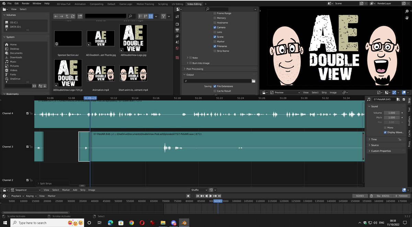This screenshot has height=227, width=412.
Task: Open the Documents system folder
Action: coord(16,53)
